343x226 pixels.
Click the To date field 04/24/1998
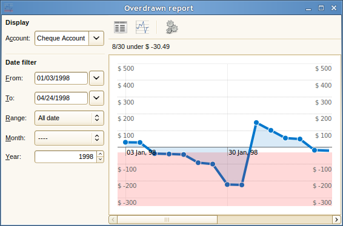click(x=61, y=98)
